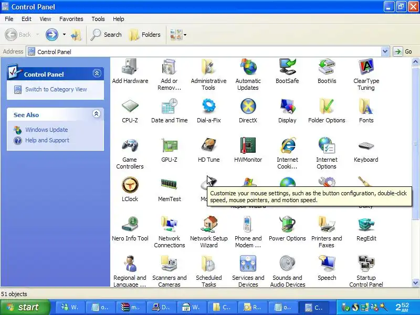The image size is (420, 315).
Task: Open the Fonts folder icon
Action: tap(366, 111)
